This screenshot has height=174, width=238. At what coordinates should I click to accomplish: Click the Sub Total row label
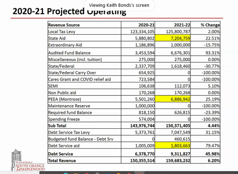(x=57, y=126)
